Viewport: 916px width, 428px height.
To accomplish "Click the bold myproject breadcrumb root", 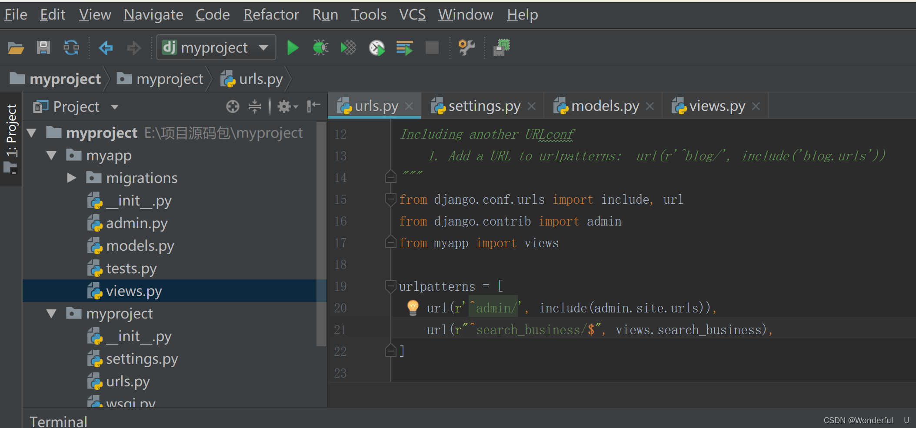I will (55, 79).
